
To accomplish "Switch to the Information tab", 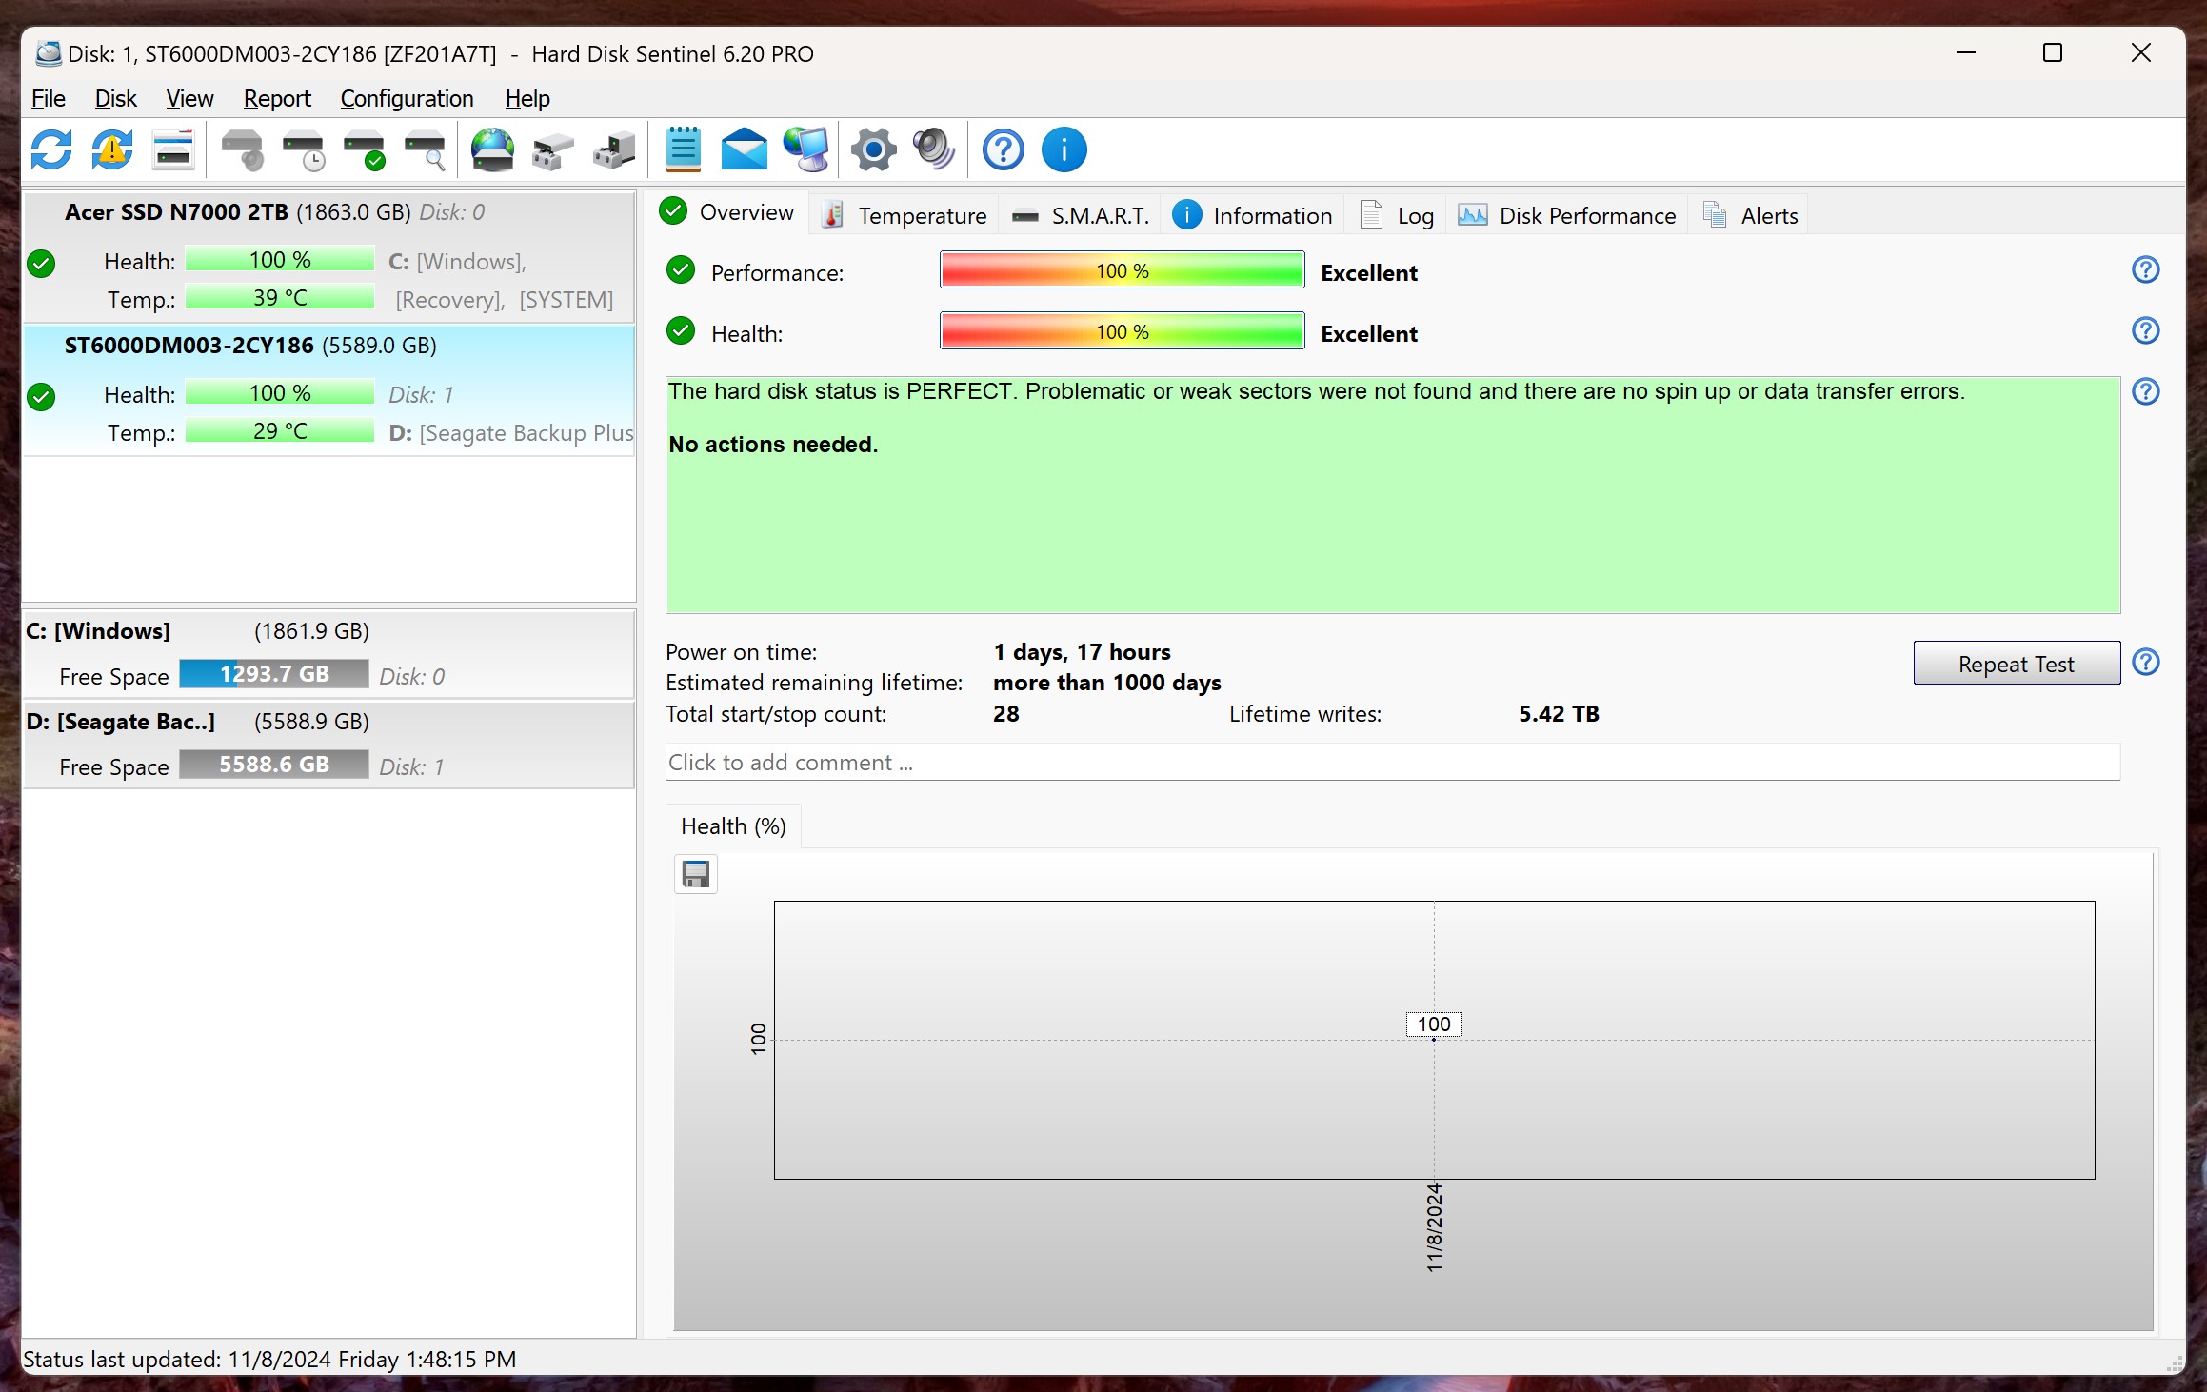I will pos(1252,215).
